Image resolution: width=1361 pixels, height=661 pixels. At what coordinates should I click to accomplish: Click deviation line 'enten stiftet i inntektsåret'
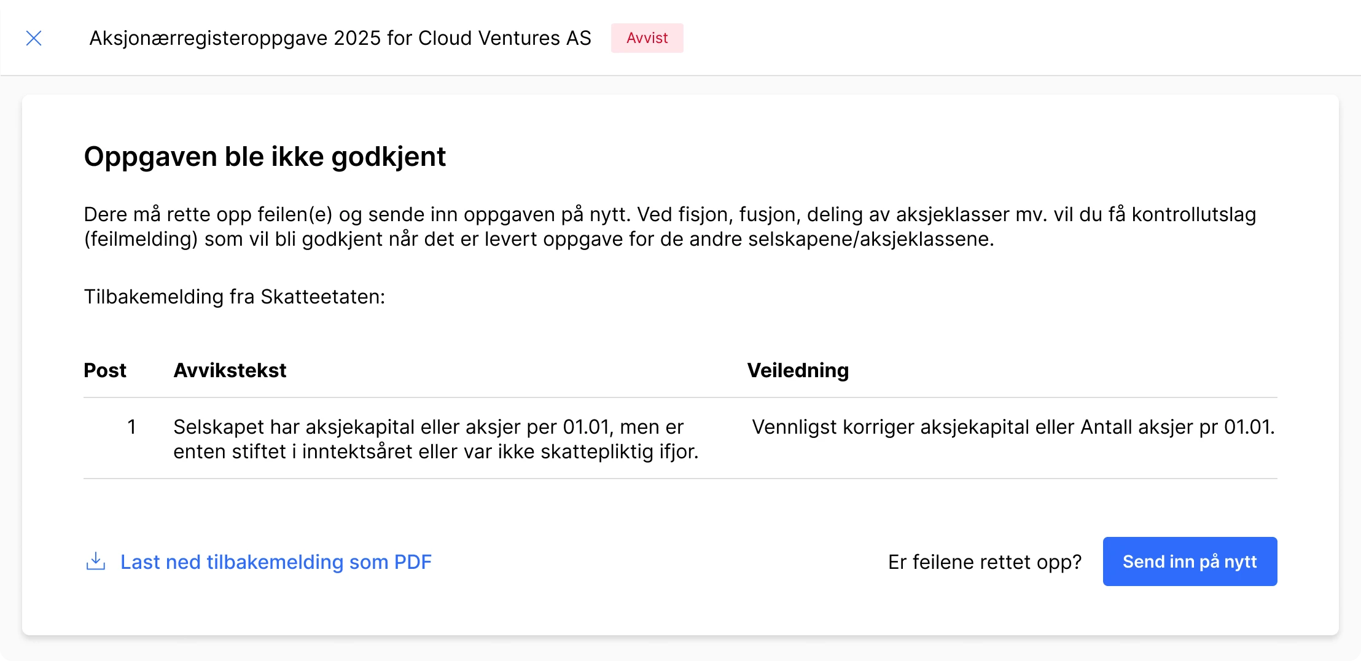[x=435, y=452]
